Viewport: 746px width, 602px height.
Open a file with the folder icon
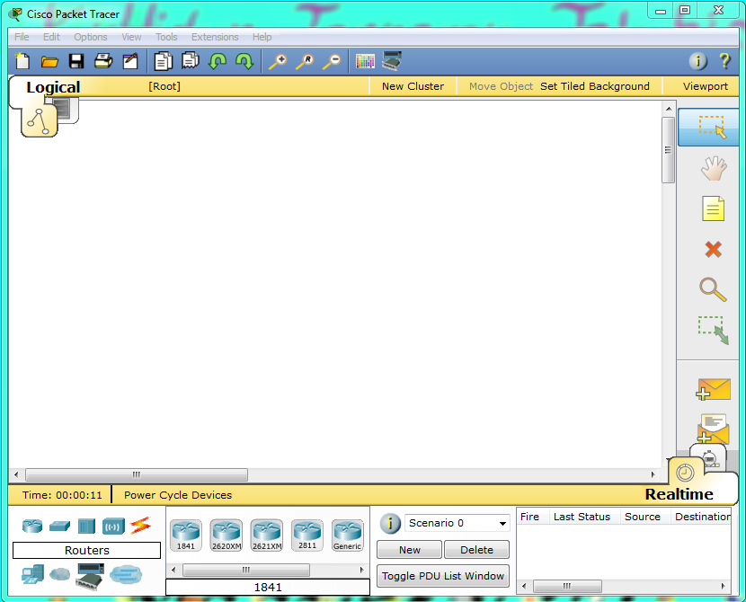(49, 61)
